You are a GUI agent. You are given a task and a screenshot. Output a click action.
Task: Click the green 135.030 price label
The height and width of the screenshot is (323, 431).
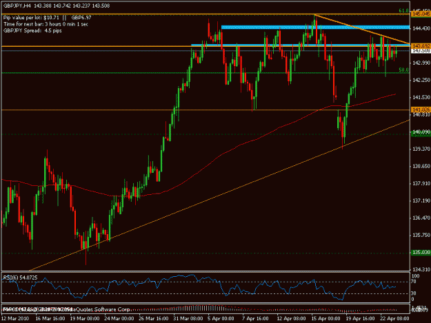coord(421,252)
